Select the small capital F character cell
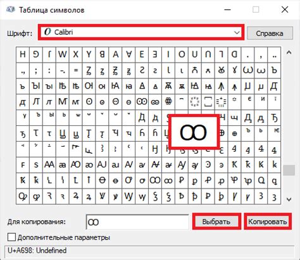 (23, 164)
